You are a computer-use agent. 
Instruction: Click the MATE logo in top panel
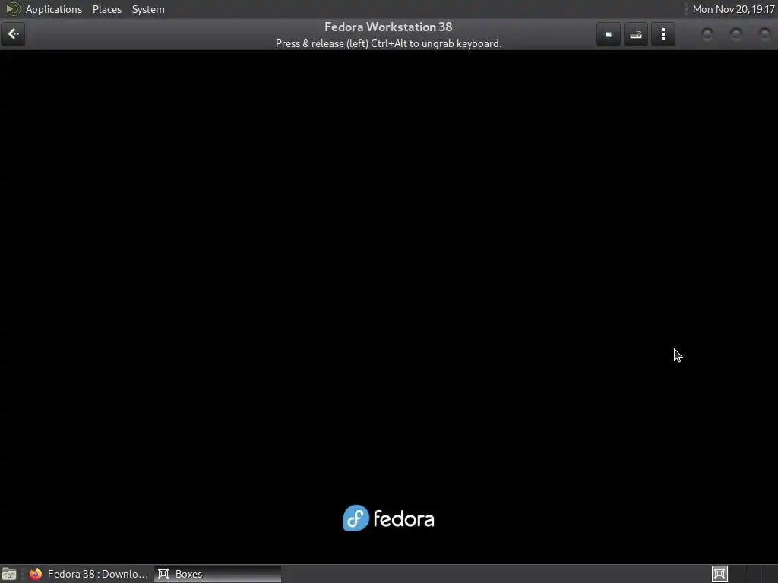tap(12, 9)
